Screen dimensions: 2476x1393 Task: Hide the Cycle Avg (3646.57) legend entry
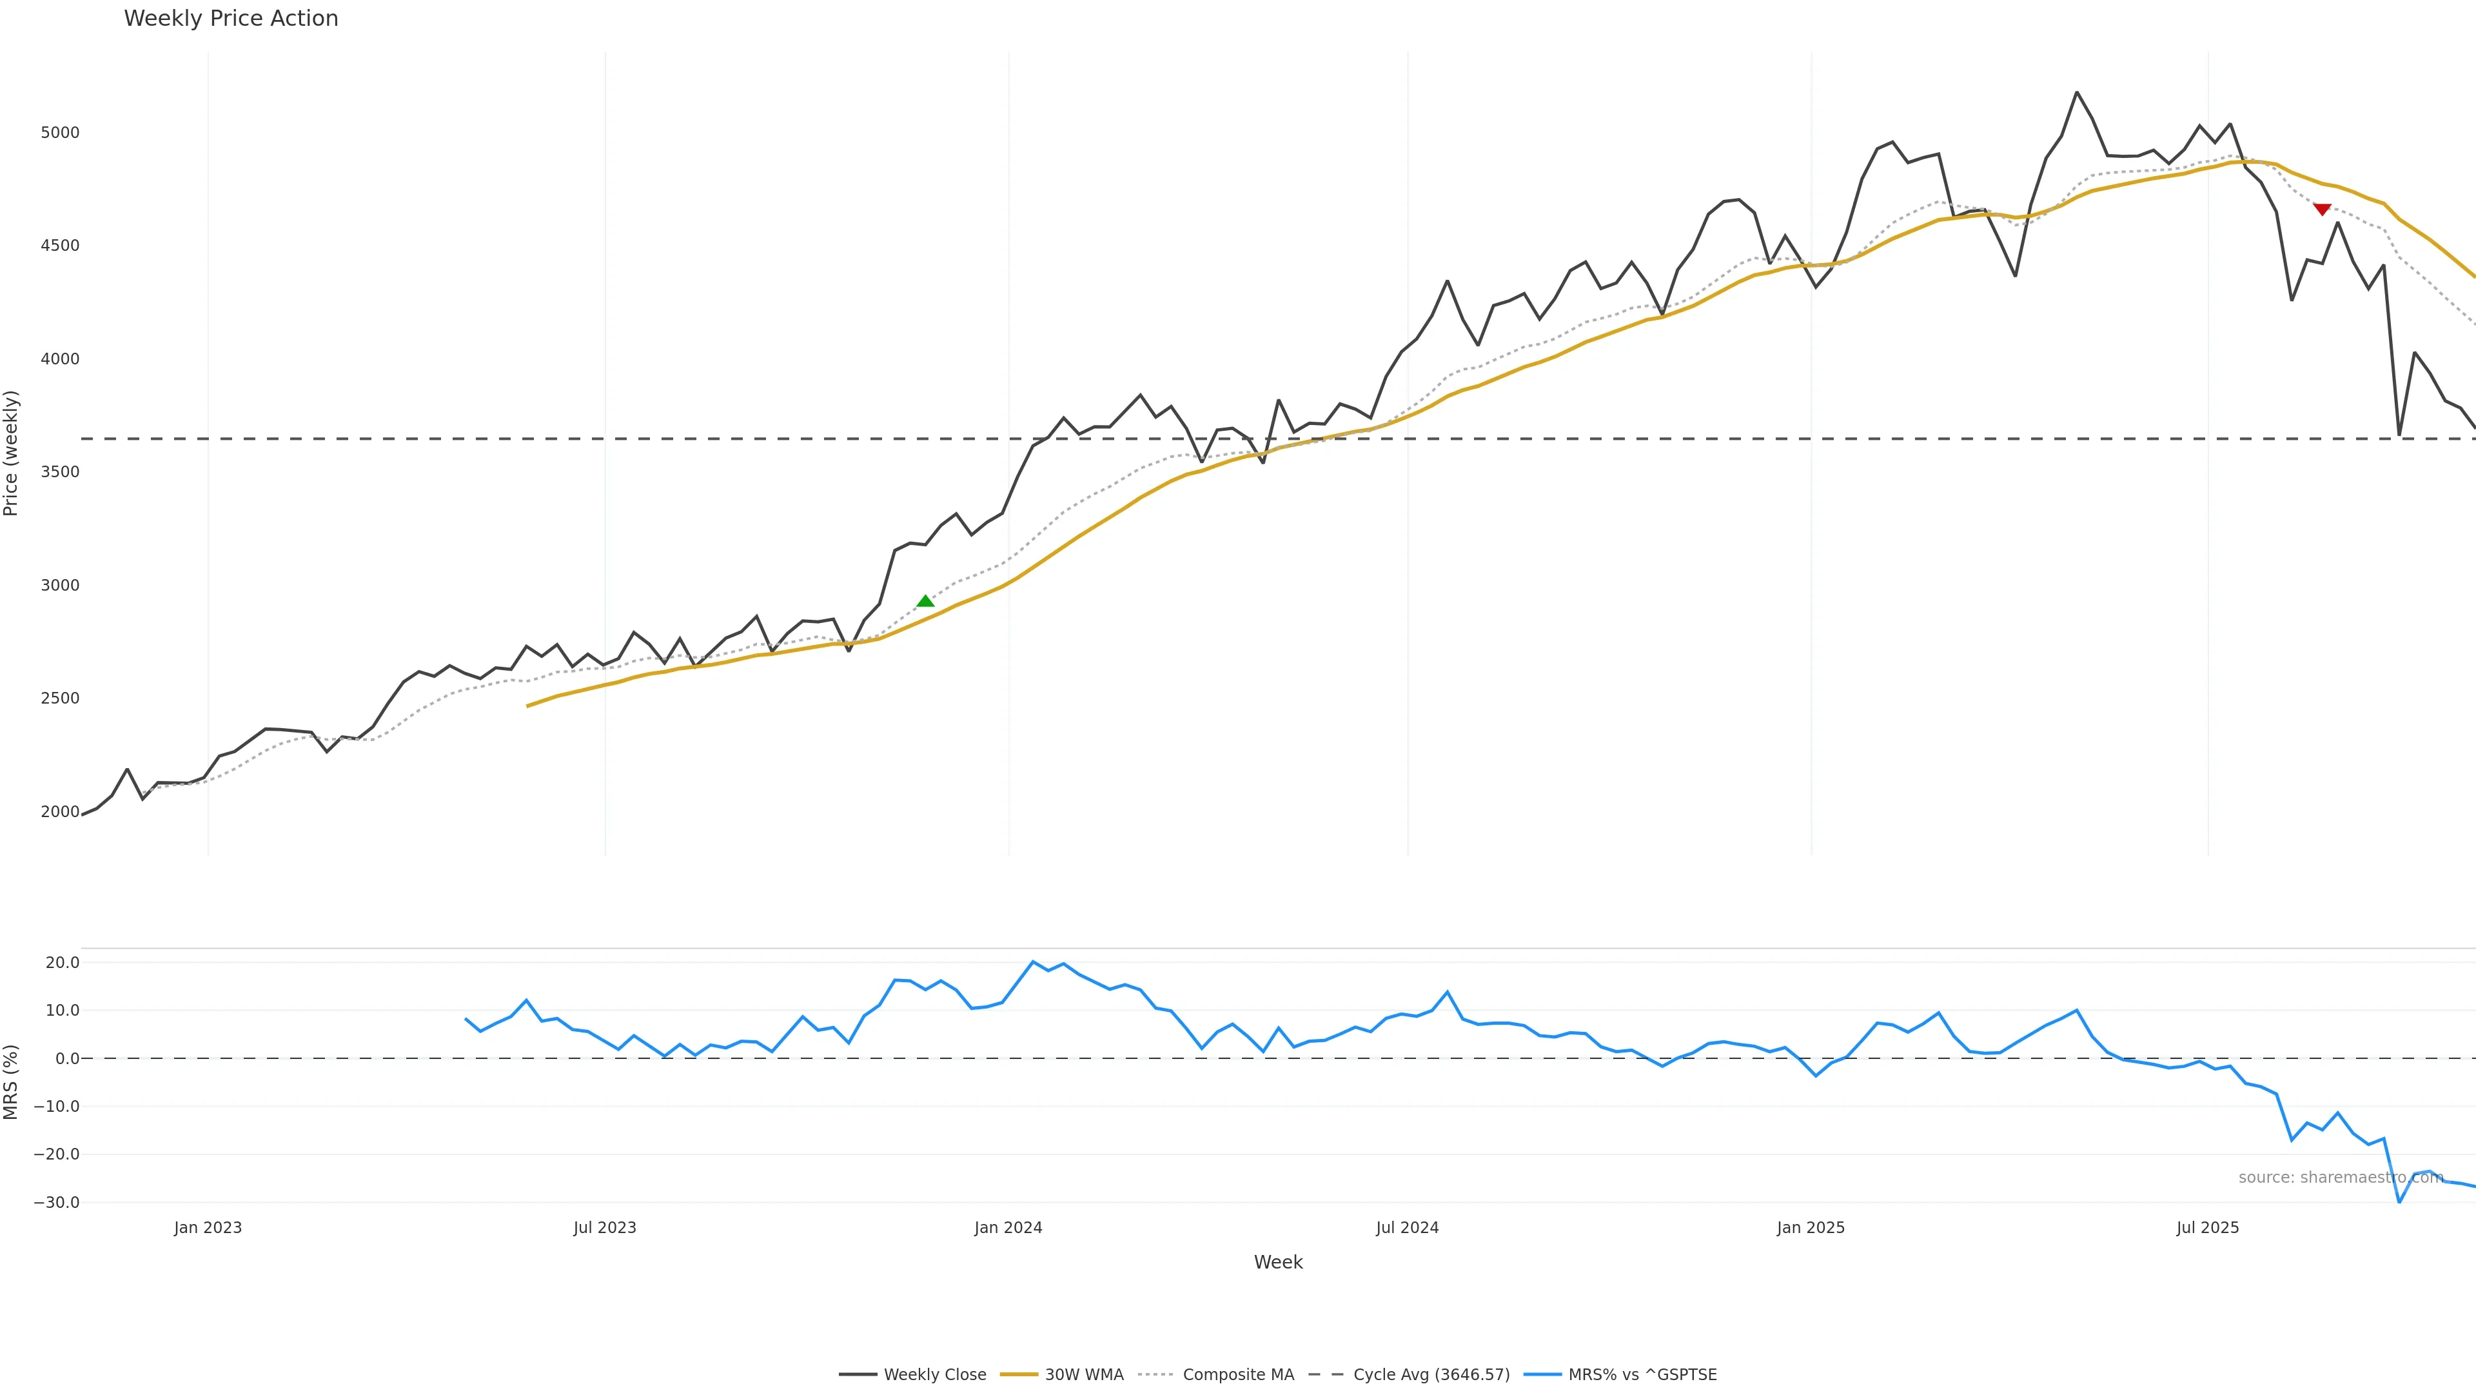coord(1431,1375)
